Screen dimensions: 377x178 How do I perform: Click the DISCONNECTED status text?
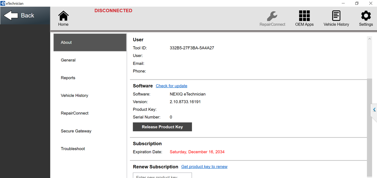click(113, 11)
